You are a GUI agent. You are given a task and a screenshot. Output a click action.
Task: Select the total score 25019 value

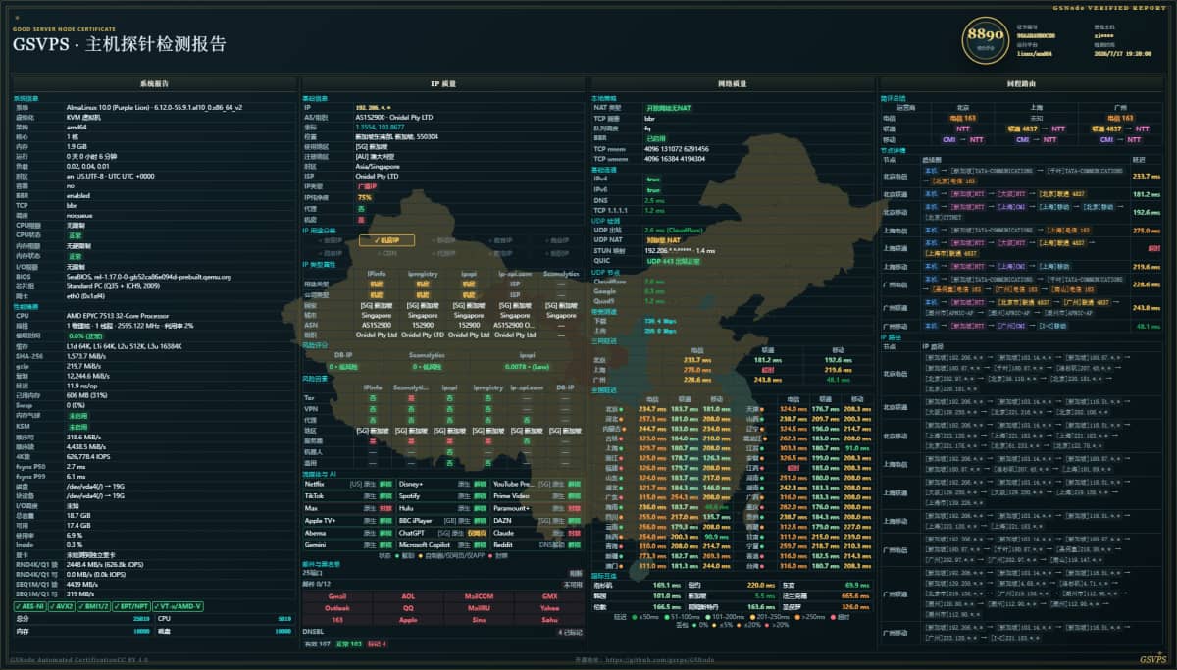coord(140,619)
